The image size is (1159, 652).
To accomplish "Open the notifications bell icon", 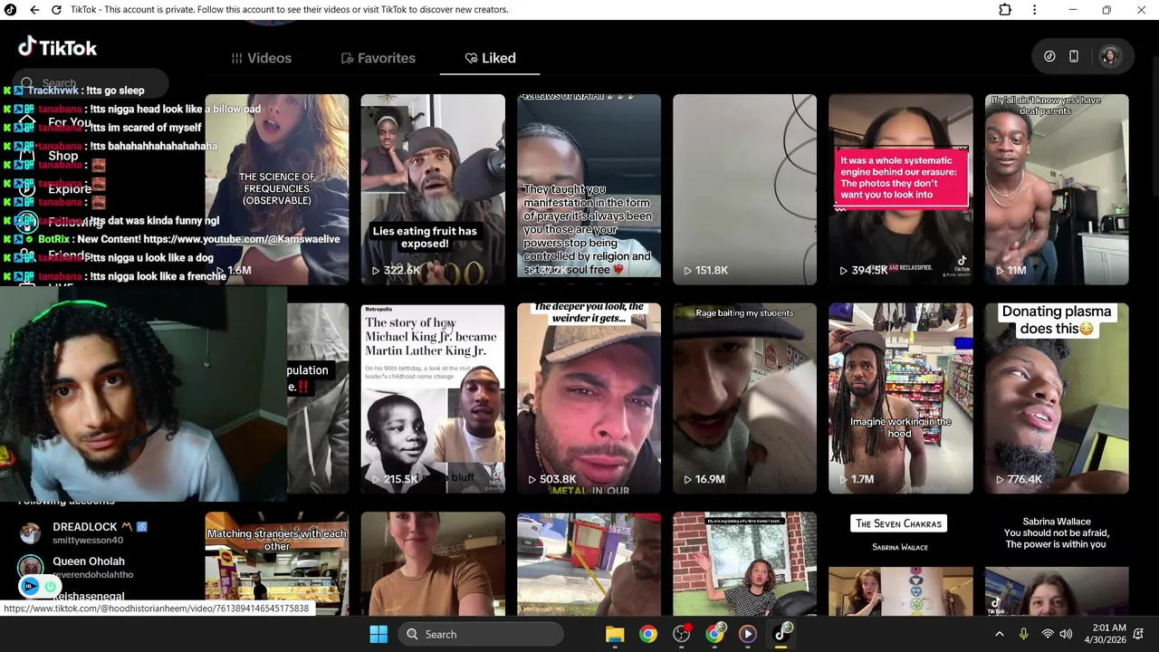I will (x=1139, y=634).
